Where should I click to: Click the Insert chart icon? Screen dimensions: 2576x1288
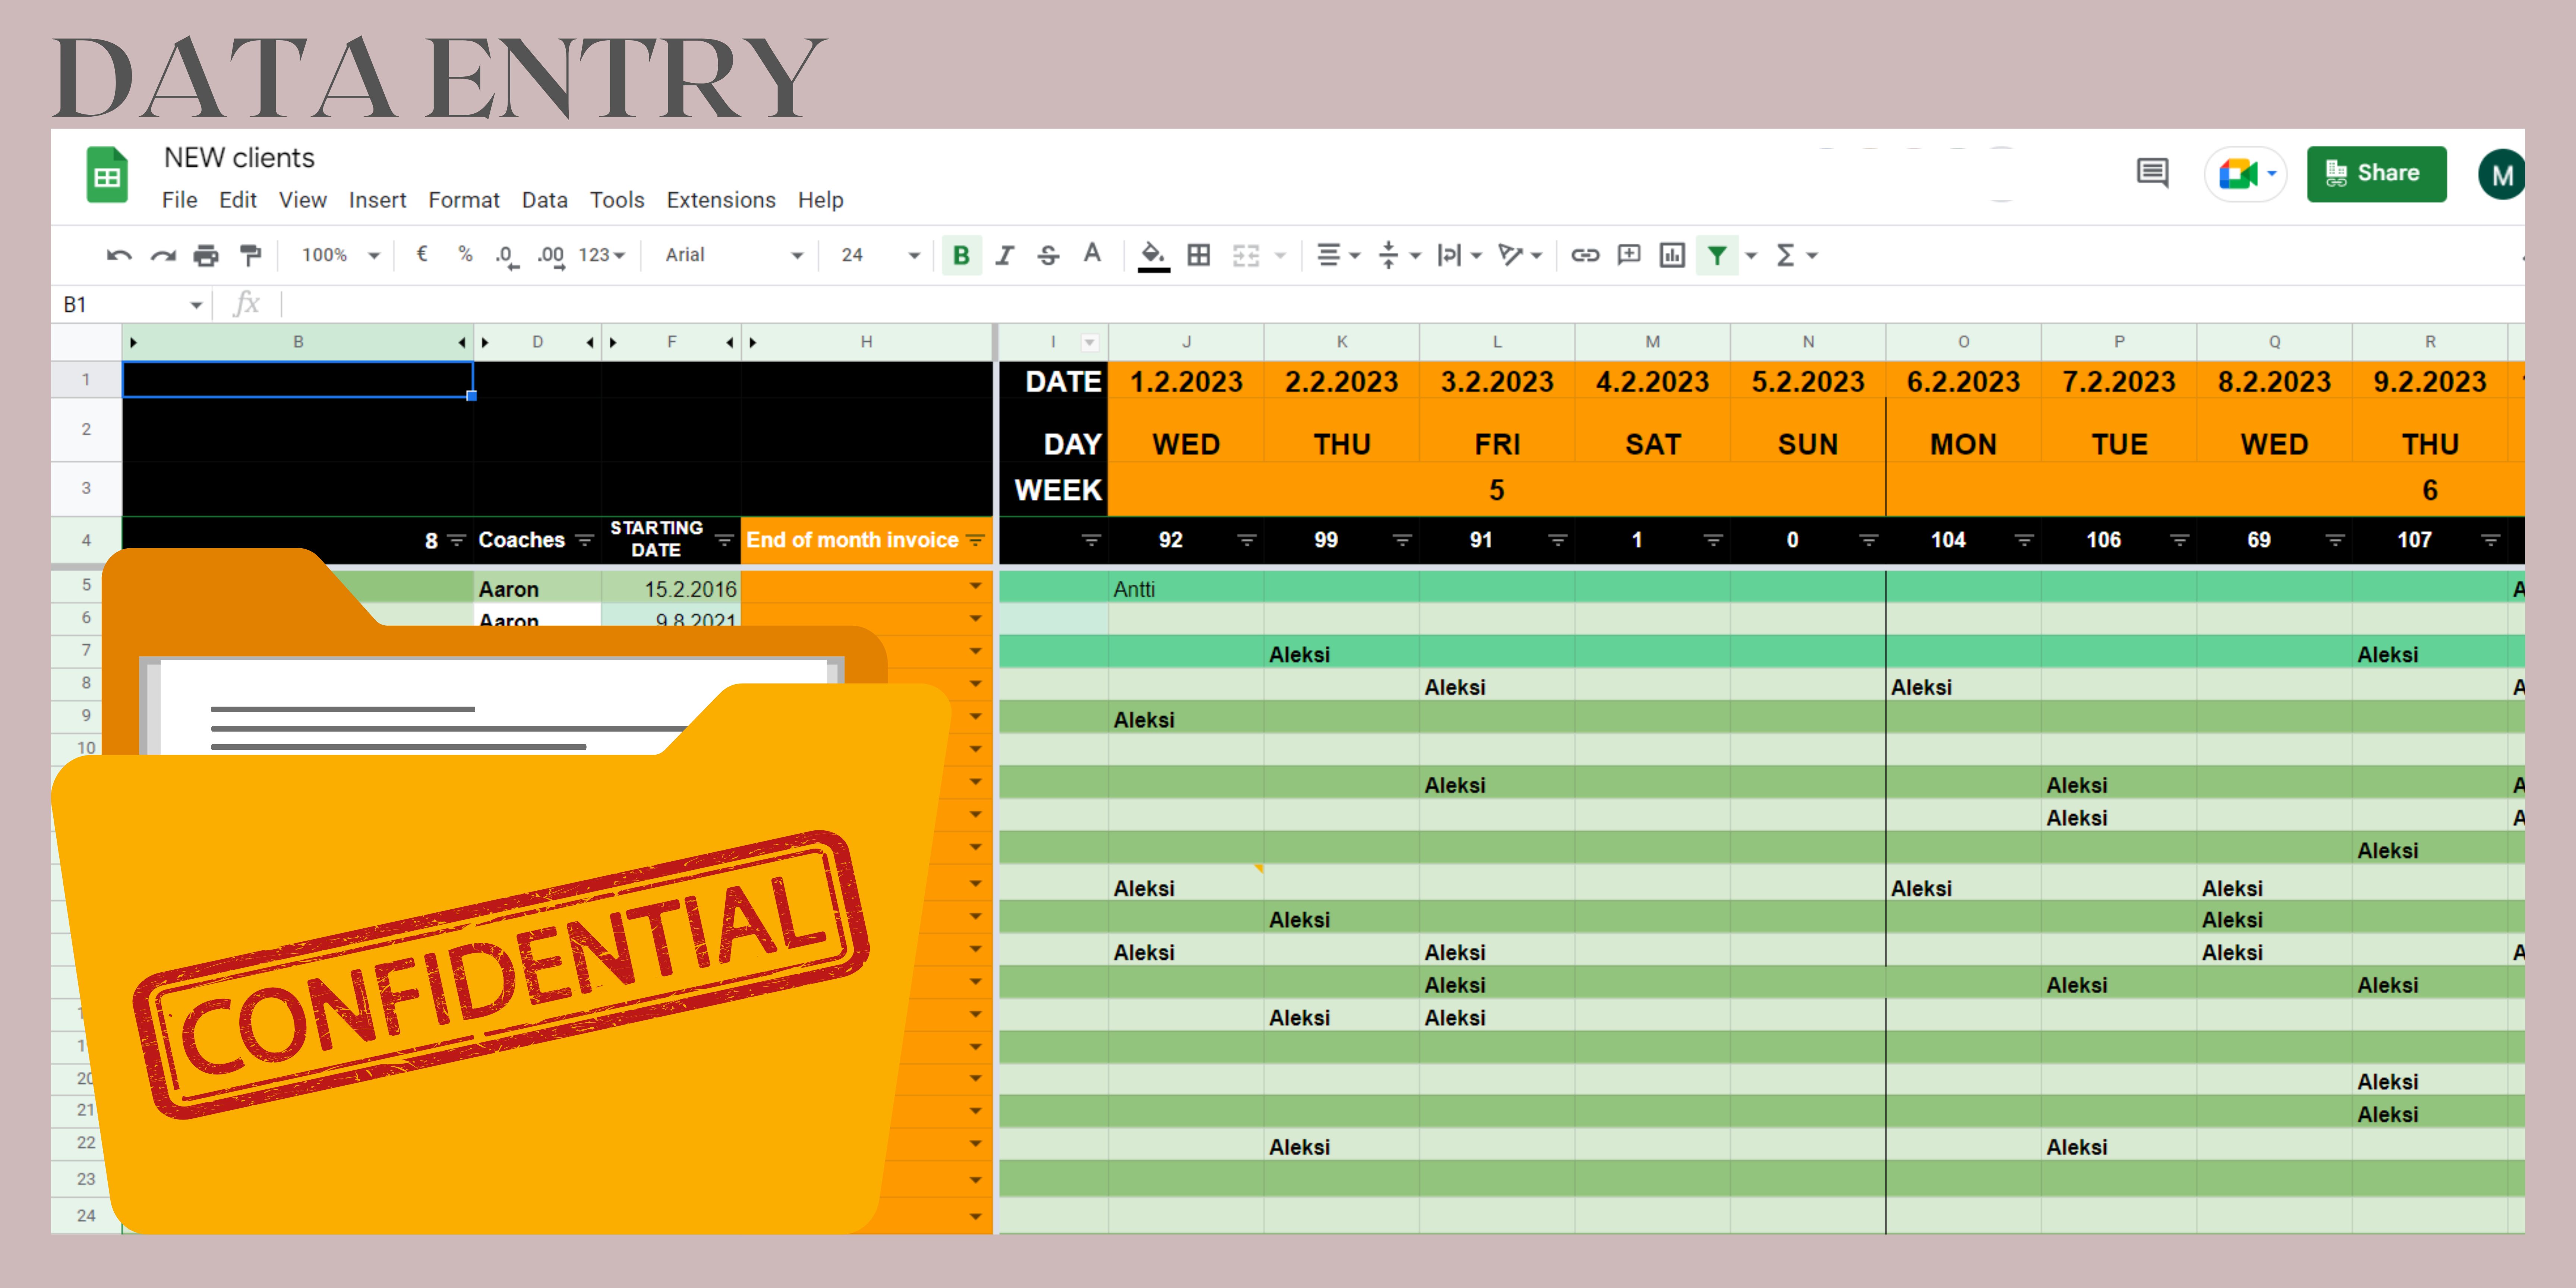tap(1672, 255)
